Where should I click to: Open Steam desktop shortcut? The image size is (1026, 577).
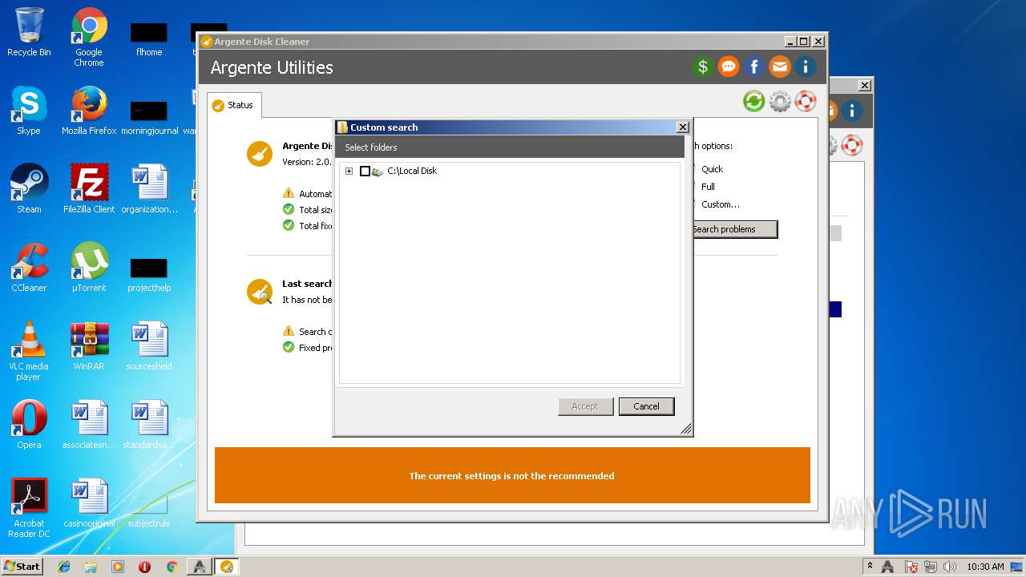29,189
